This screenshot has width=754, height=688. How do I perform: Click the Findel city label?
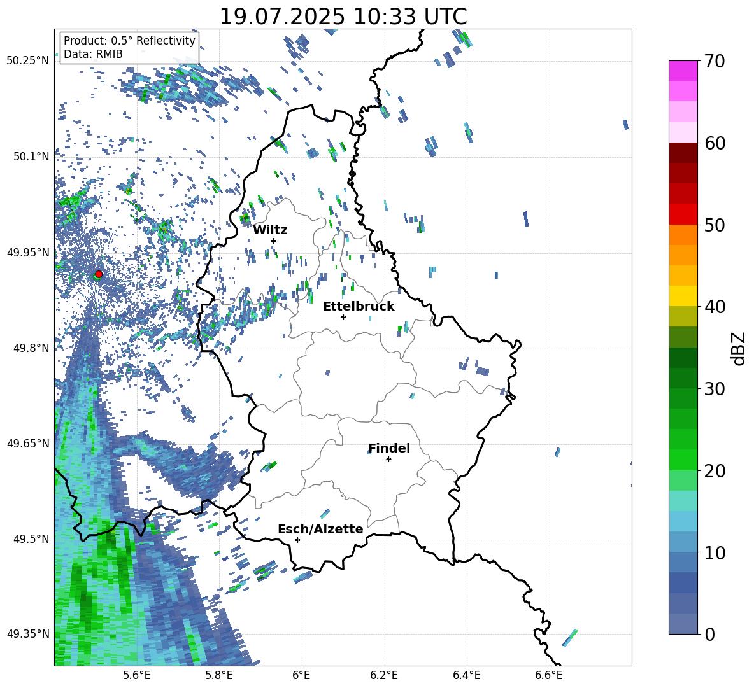point(389,448)
